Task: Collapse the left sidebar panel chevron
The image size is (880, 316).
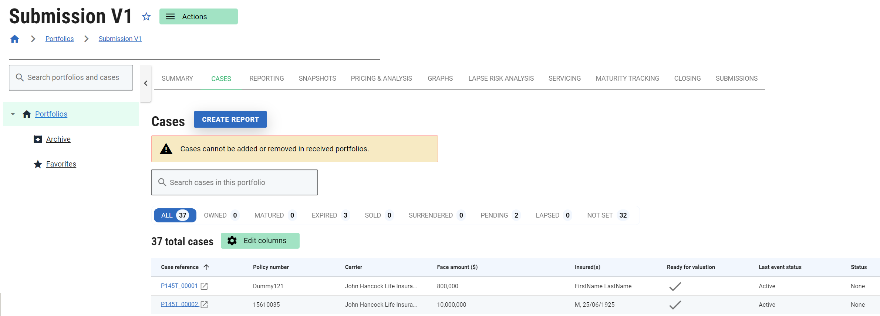Action: (146, 83)
